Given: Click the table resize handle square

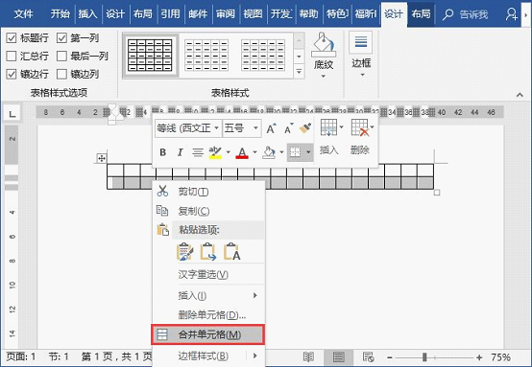Looking at the screenshot, I should (x=437, y=193).
